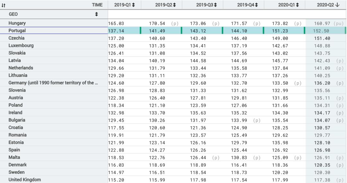The height and width of the screenshot is (183, 347).
Task: Click Malta's 2019-Q4 value 130.83
Action: 239,158
